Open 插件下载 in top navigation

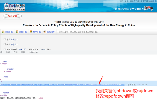(144, 1)
